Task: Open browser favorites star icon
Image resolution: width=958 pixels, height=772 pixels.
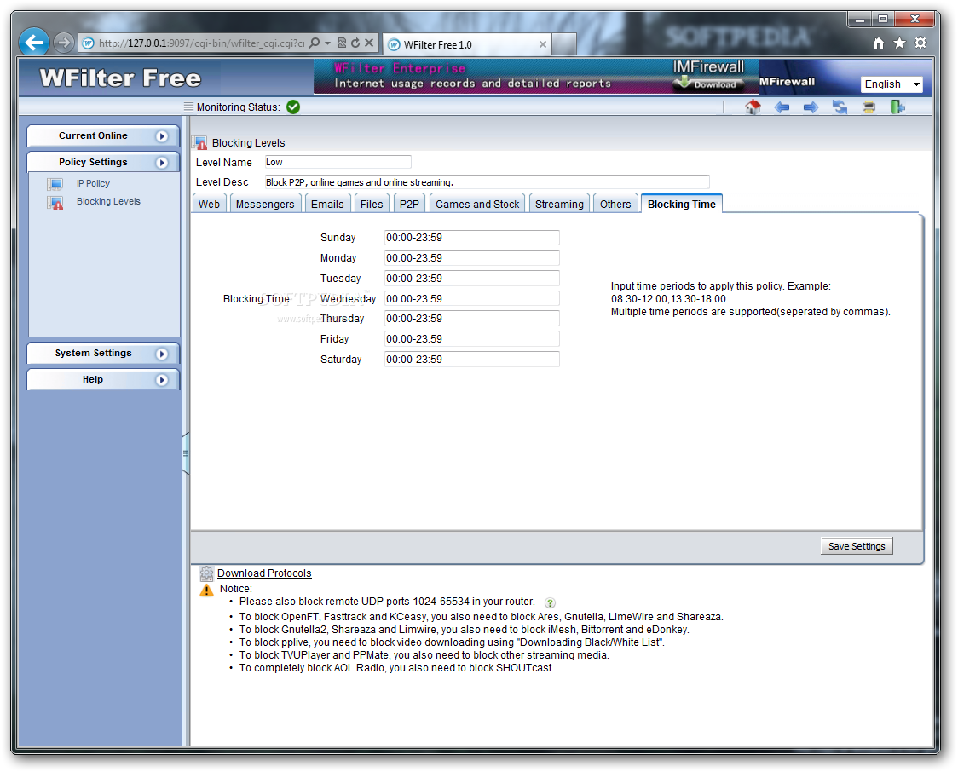Action: pos(899,43)
